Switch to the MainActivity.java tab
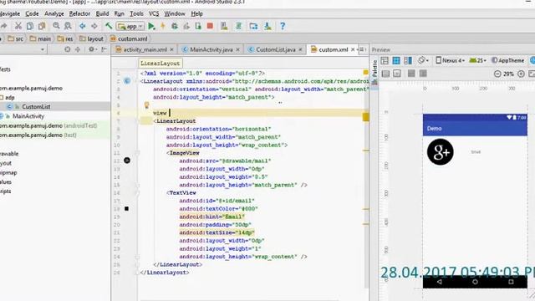Screen dimensions: 535x301 point(211,49)
